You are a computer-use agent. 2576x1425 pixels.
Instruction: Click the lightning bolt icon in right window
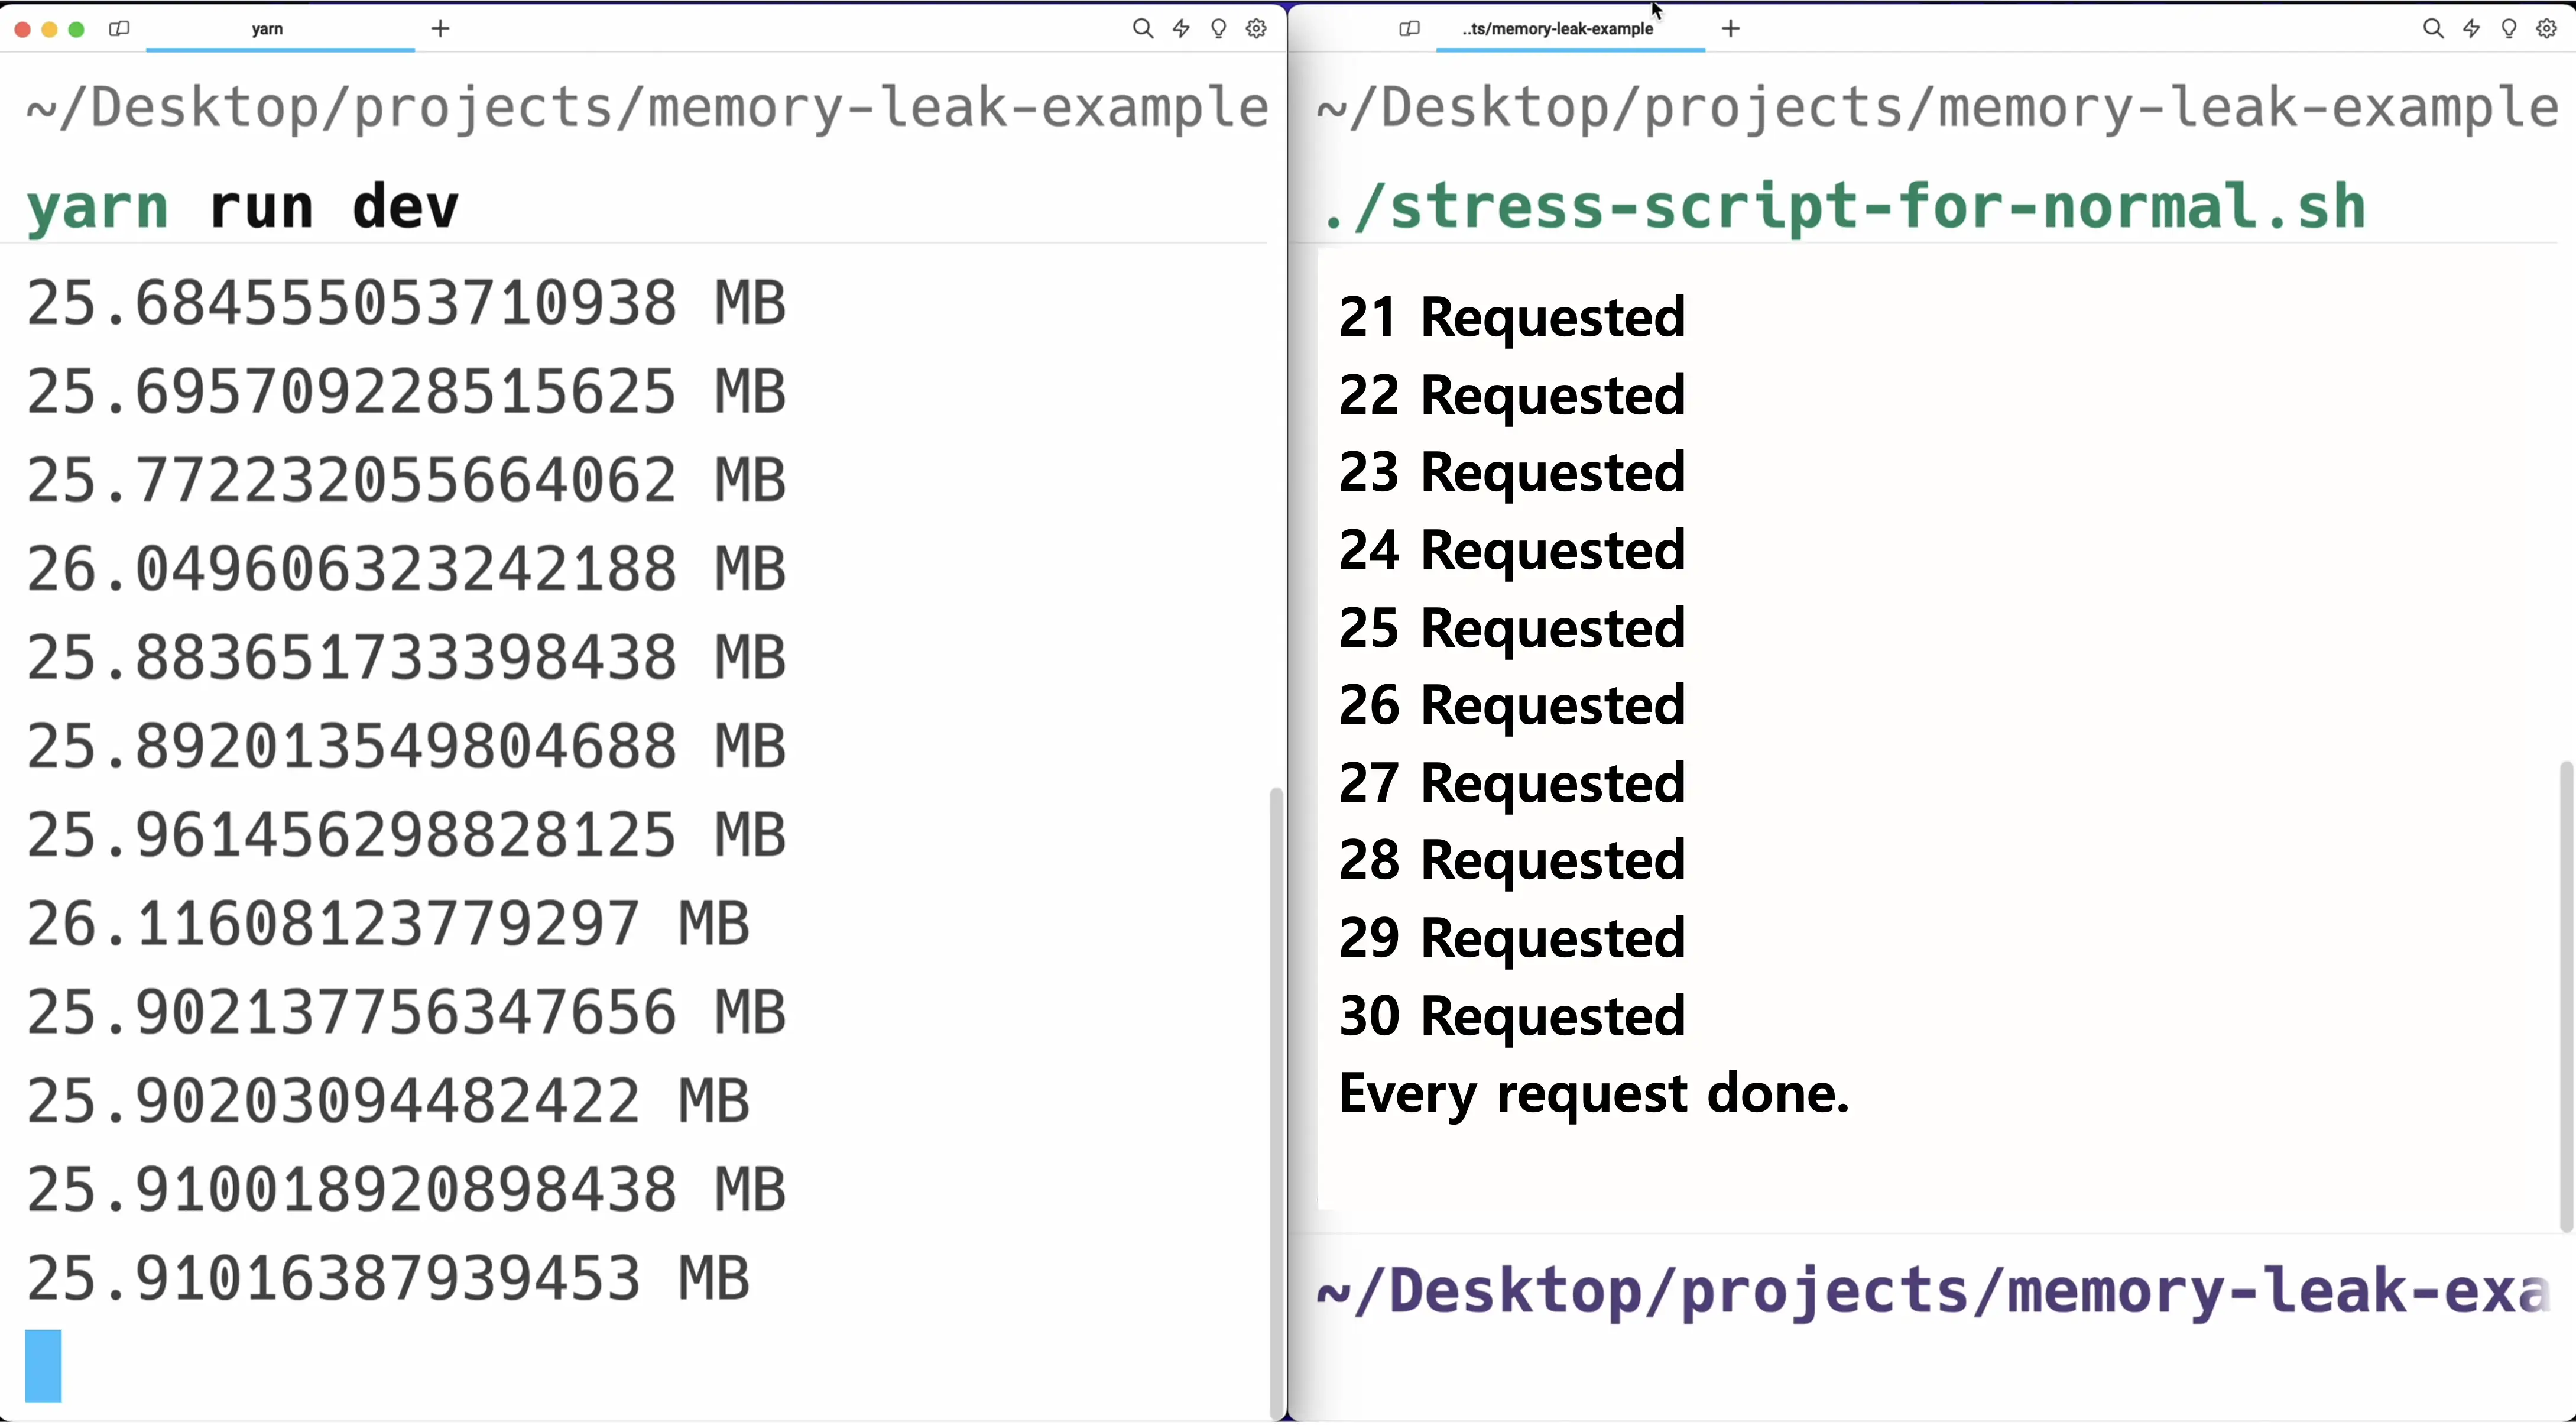point(2471,29)
